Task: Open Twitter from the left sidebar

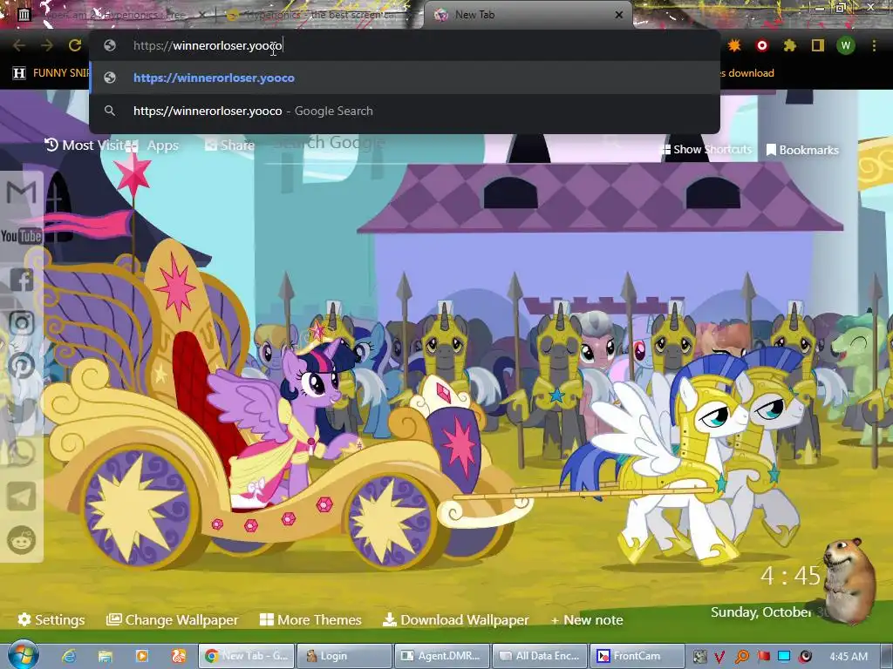Action: (22, 409)
